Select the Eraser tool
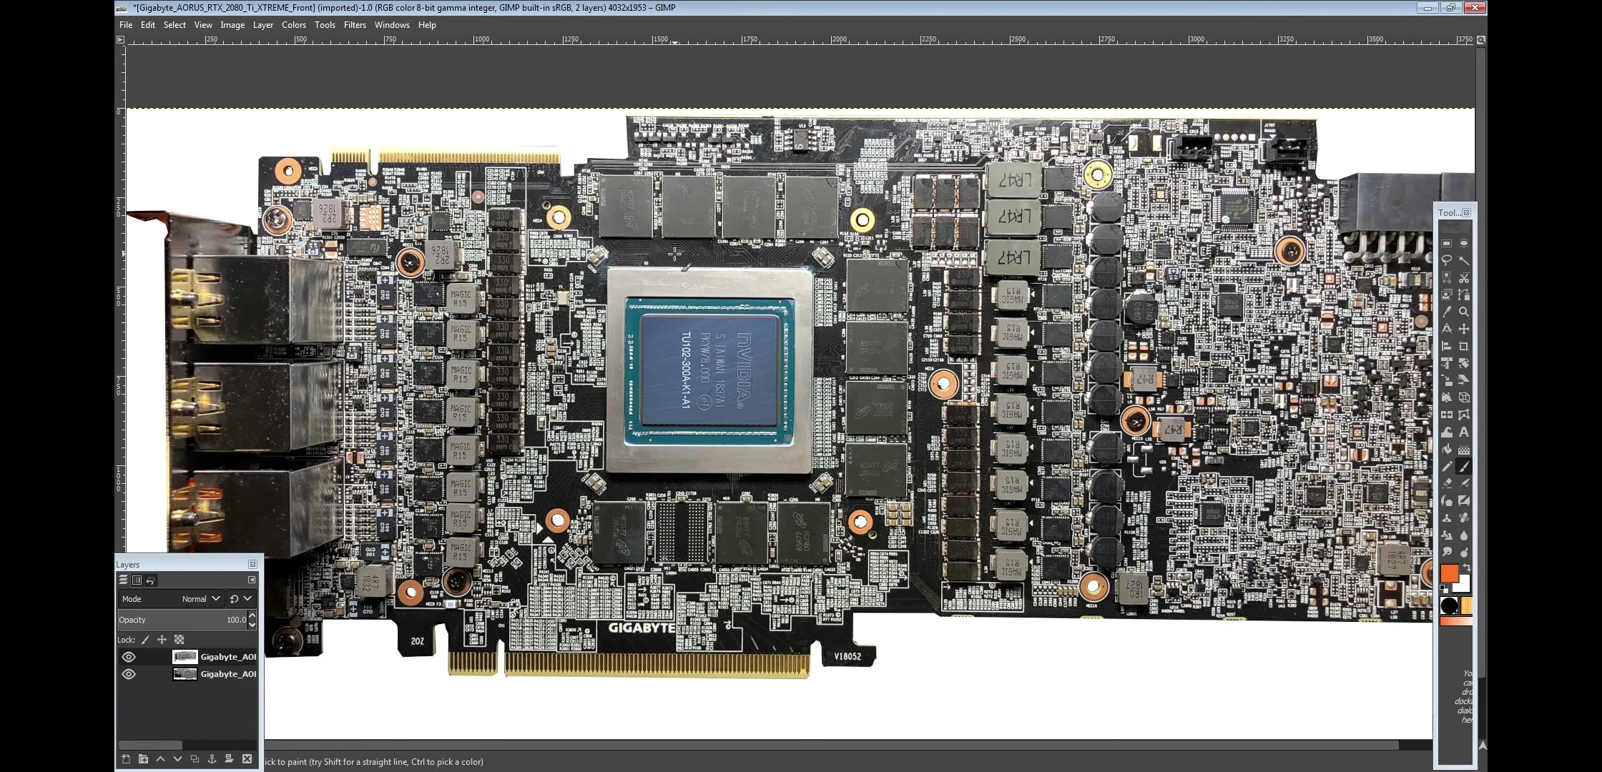Viewport: 1602px width, 772px height. [x=1447, y=482]
